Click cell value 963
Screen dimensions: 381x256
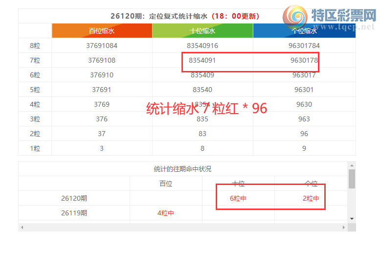304,119
